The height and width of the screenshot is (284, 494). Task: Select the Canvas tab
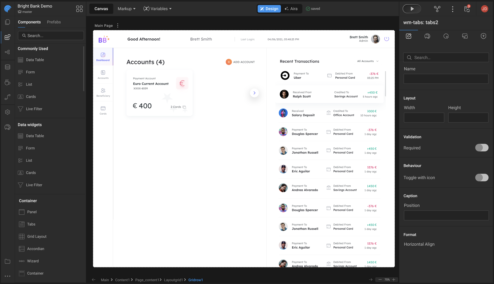point(101,9)
